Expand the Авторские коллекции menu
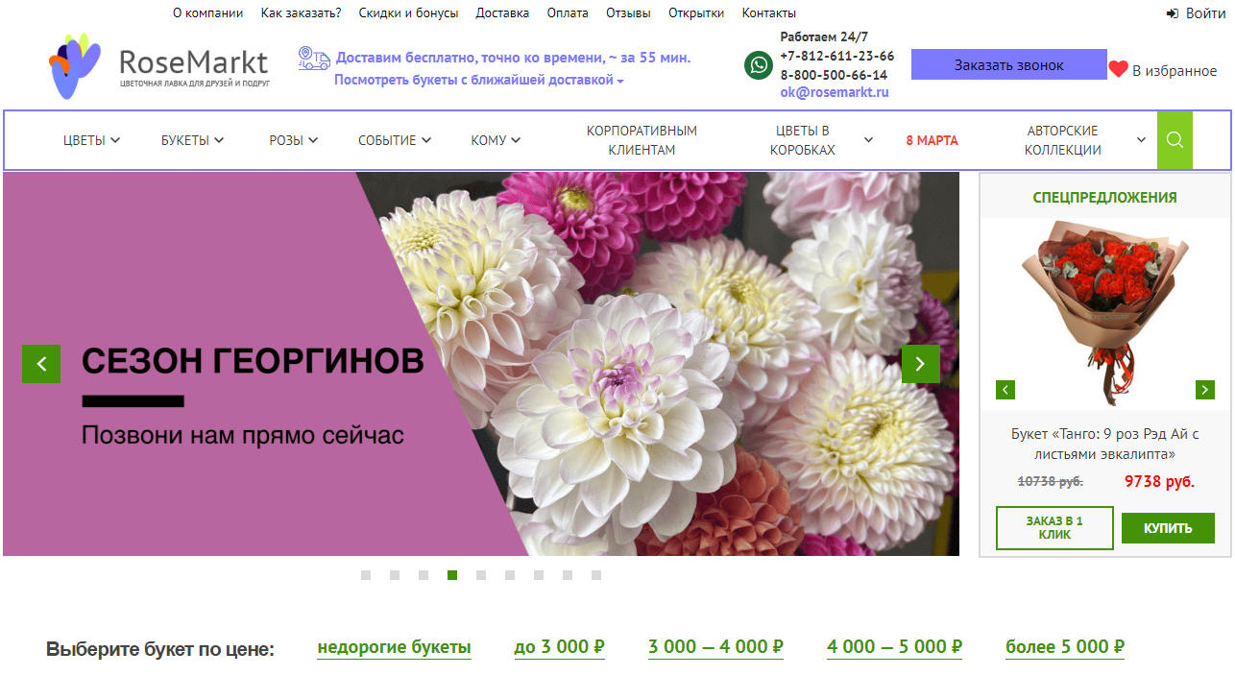 pyautogui.click(x=1085, y=140)
